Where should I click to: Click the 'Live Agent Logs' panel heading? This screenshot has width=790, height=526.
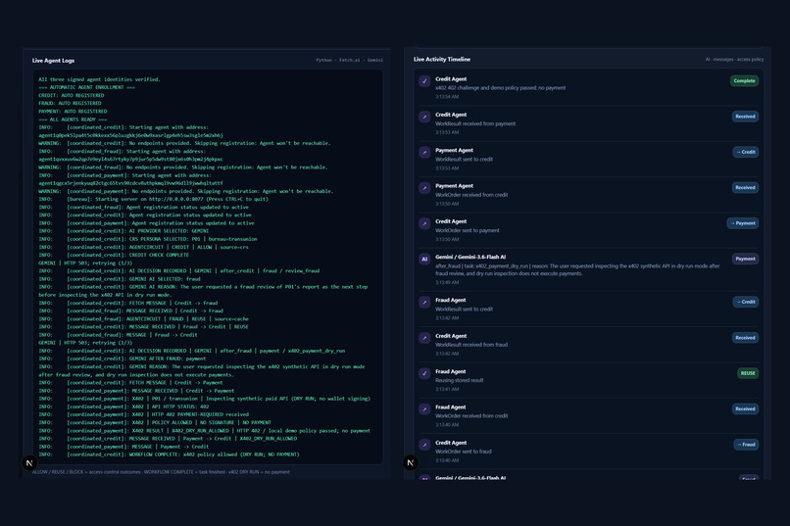[53, 61]
